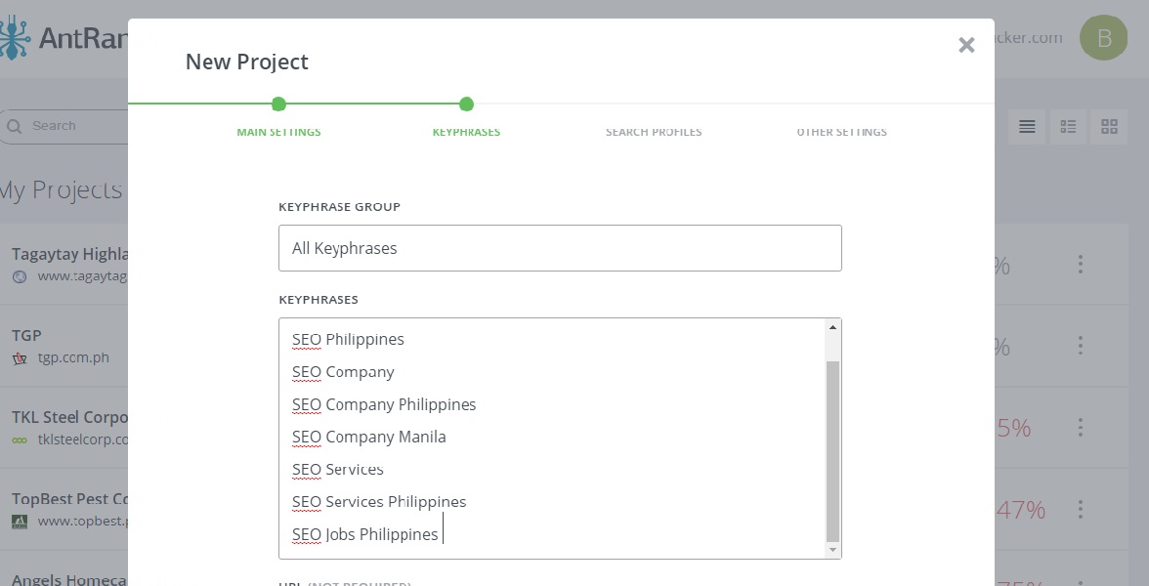Open options menu for Tagaytay Highlands project

1081,264
